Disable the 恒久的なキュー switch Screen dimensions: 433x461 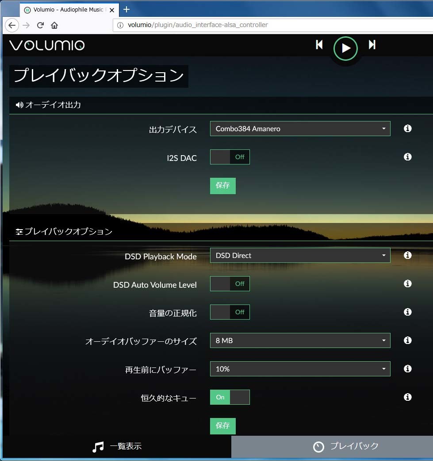230,397
